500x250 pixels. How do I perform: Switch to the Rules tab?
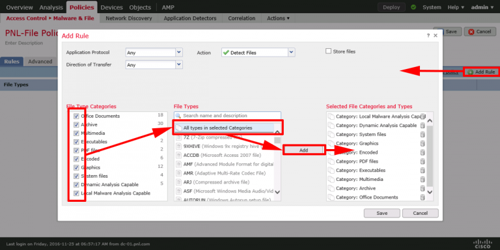tap(12, 62)
